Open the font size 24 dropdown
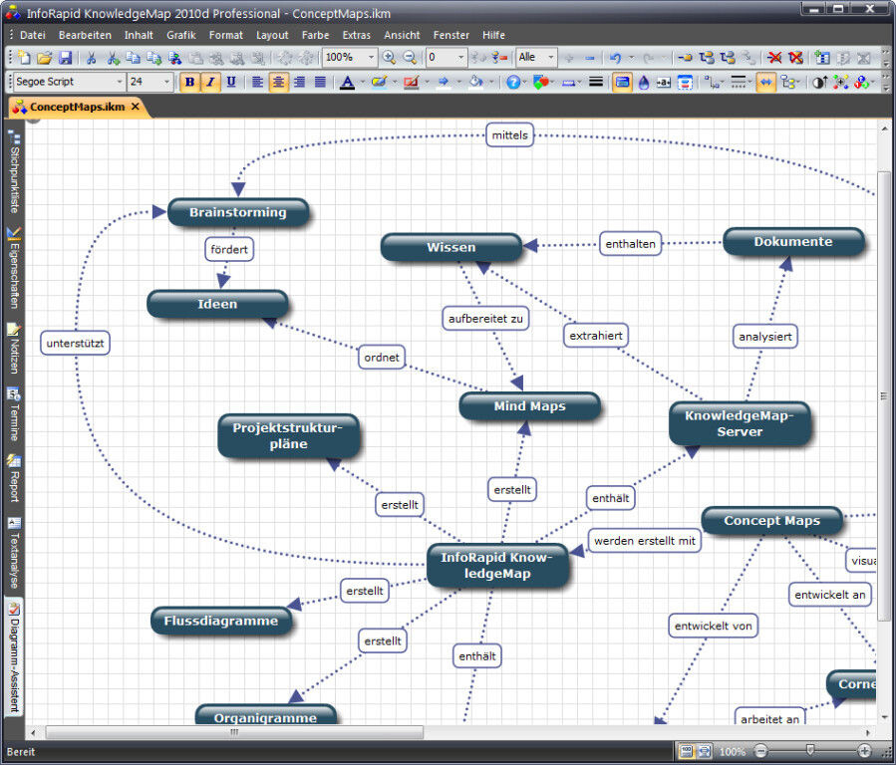 [x=167, y=83]
